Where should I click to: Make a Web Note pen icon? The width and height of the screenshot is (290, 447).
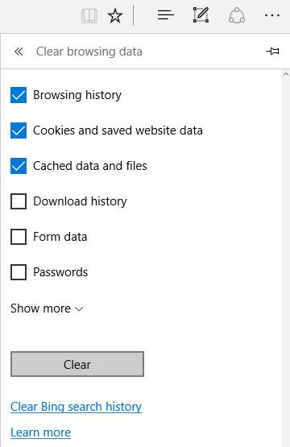[x=201, y=15]
